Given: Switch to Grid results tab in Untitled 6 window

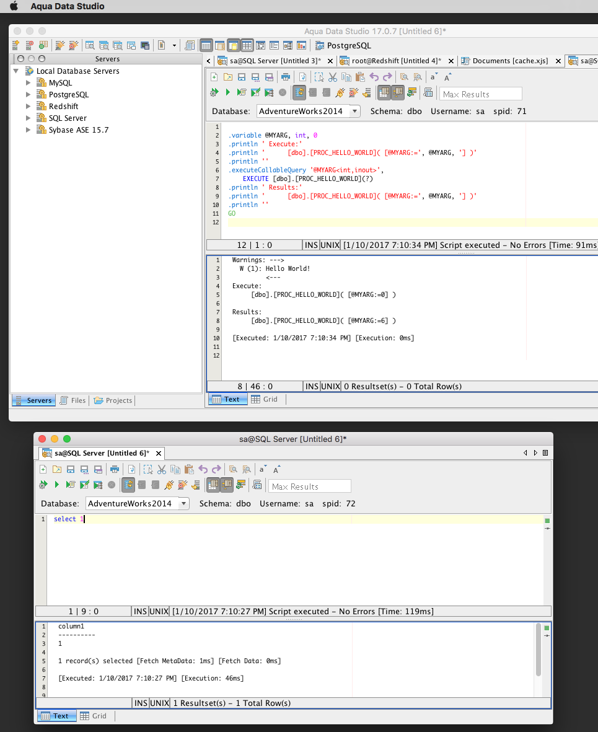Looking at the screenshot, I should pos(94,716).
